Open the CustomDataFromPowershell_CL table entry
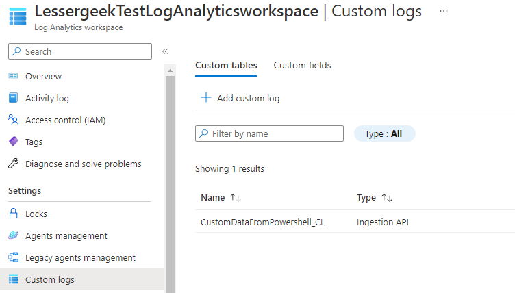The image size is (515, 293). (262, 222)
